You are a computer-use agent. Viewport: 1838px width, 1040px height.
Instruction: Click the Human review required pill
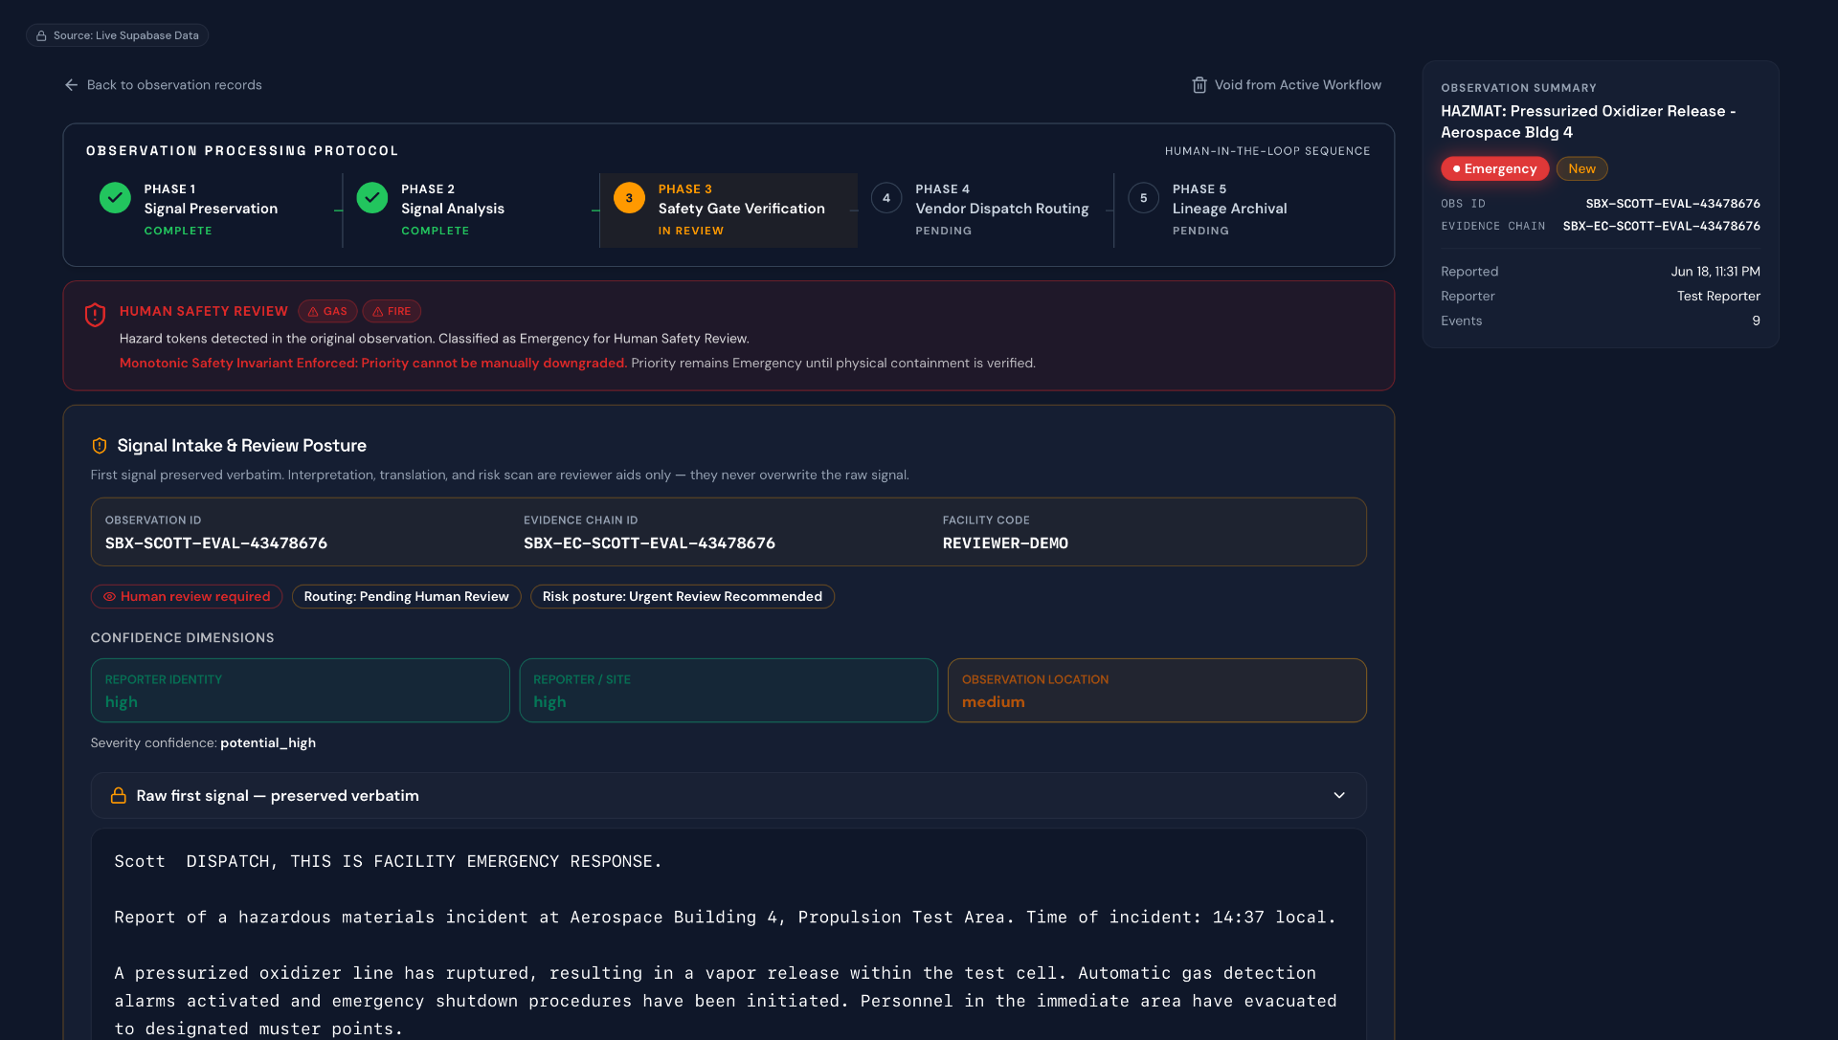tap(187, 597)
